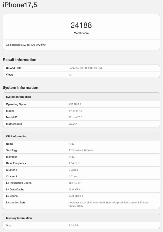This screenshot has width=163, height=232.
Task: Click the Cluster 1 value 2 Cores
Action: coord(73,170)
